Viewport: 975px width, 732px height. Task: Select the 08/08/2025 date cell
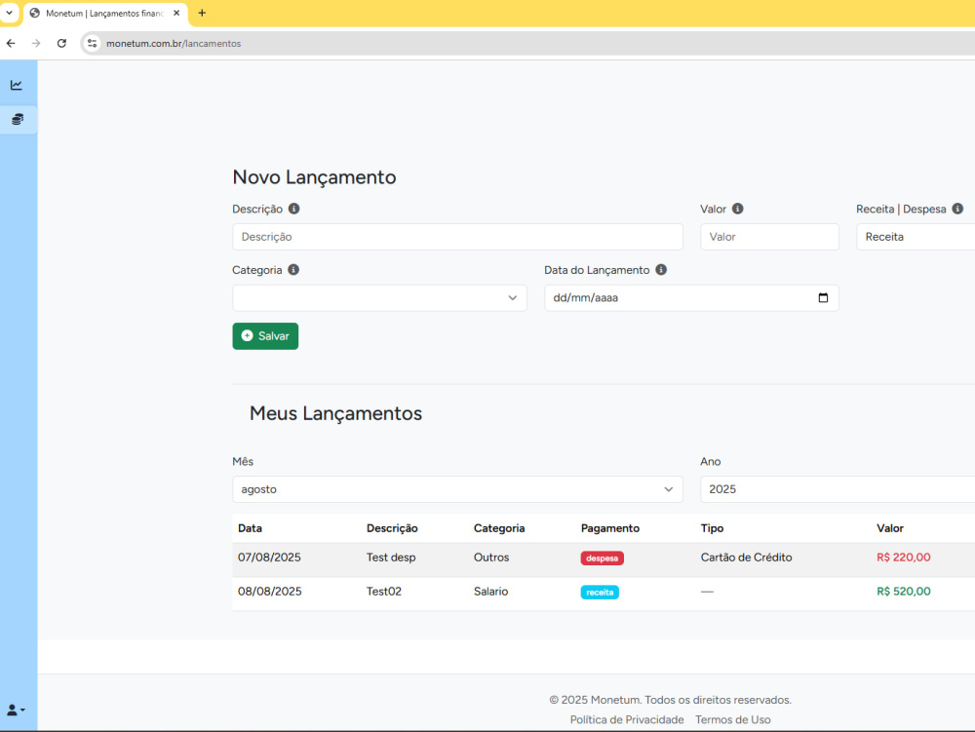click(x=270, y=592)
